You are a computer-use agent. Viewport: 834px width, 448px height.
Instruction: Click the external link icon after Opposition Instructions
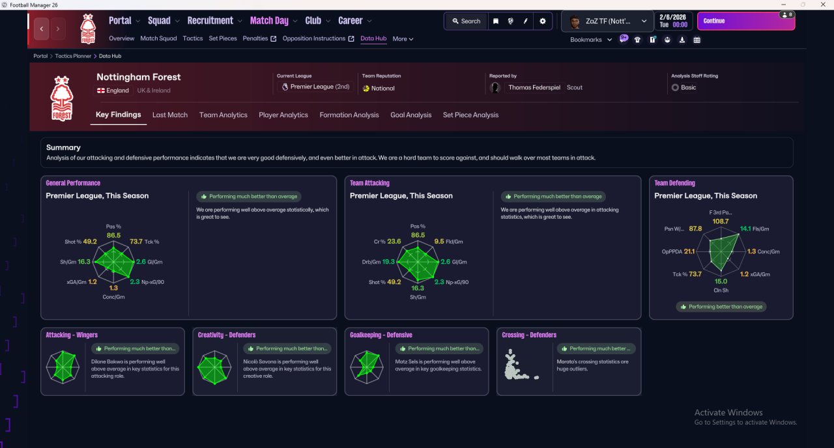351,39
